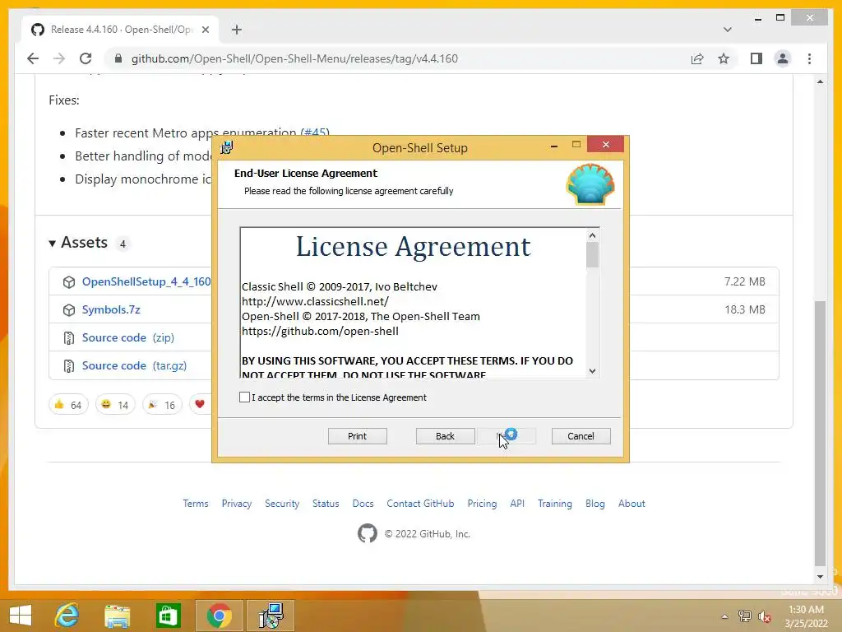The width and height of the screenshot is (842, 632).
Task: Open Docs footer link
Action: click(363, 504)
